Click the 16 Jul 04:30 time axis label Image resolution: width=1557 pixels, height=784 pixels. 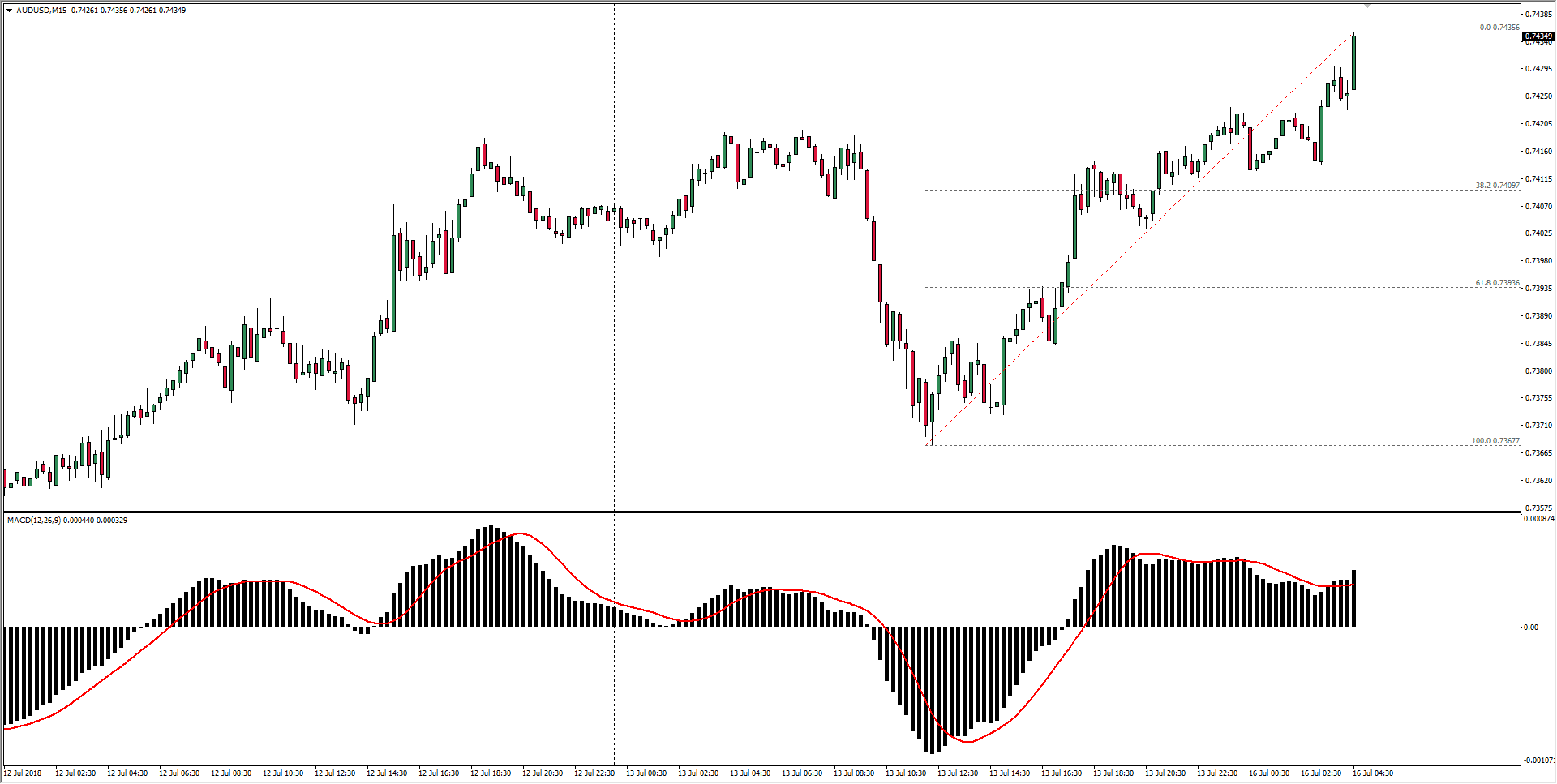[1372, 773]
